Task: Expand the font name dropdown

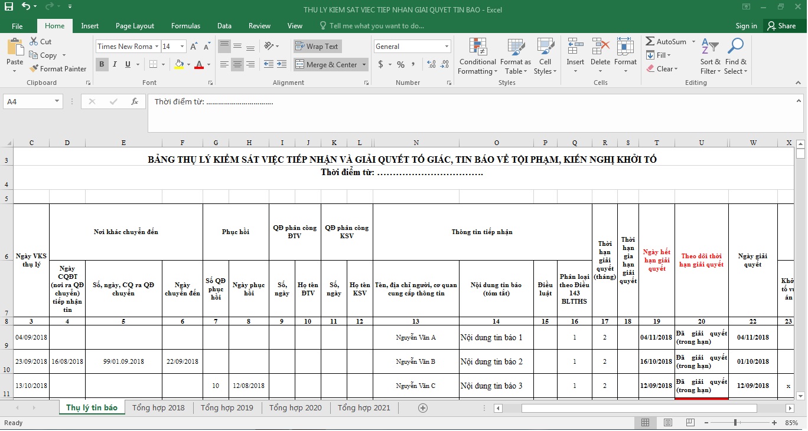Action: pos(157,47)
